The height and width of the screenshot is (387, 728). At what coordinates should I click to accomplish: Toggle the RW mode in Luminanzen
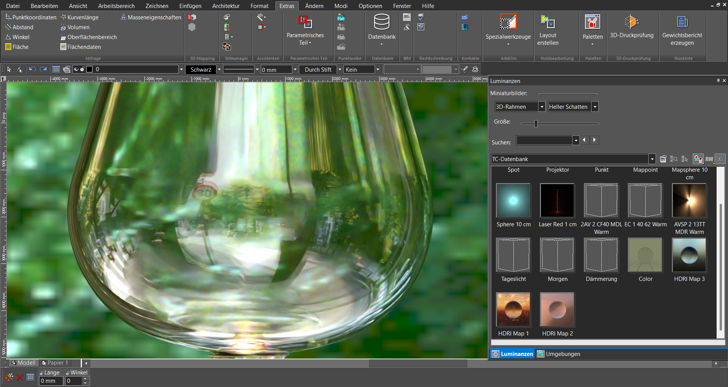[709, 159]
